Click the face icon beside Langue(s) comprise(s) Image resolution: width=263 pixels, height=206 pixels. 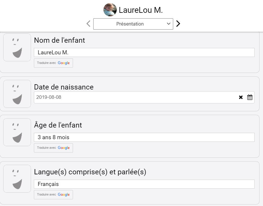[17, 179]
